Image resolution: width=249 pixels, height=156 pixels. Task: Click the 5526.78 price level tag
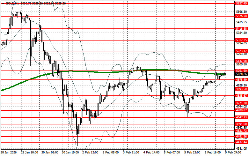(x=241, y=16)
